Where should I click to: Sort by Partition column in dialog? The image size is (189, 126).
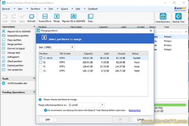click(49, 54)
